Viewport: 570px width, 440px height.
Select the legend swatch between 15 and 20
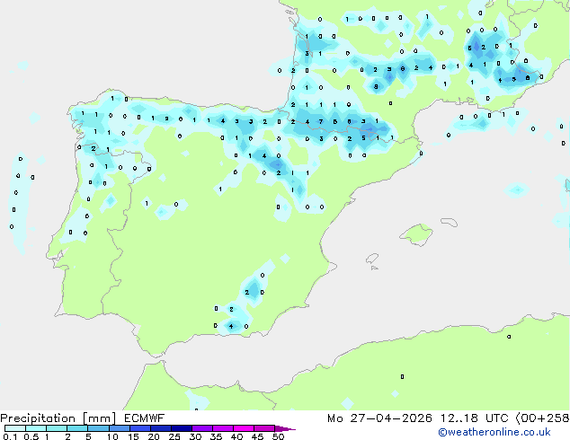pos(139,428)
